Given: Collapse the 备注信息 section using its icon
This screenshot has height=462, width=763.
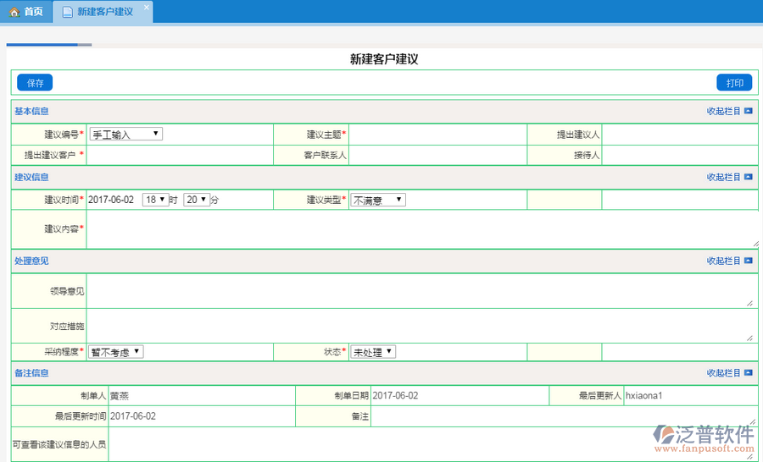Looking at the screenshot, I should coord(748,372).
